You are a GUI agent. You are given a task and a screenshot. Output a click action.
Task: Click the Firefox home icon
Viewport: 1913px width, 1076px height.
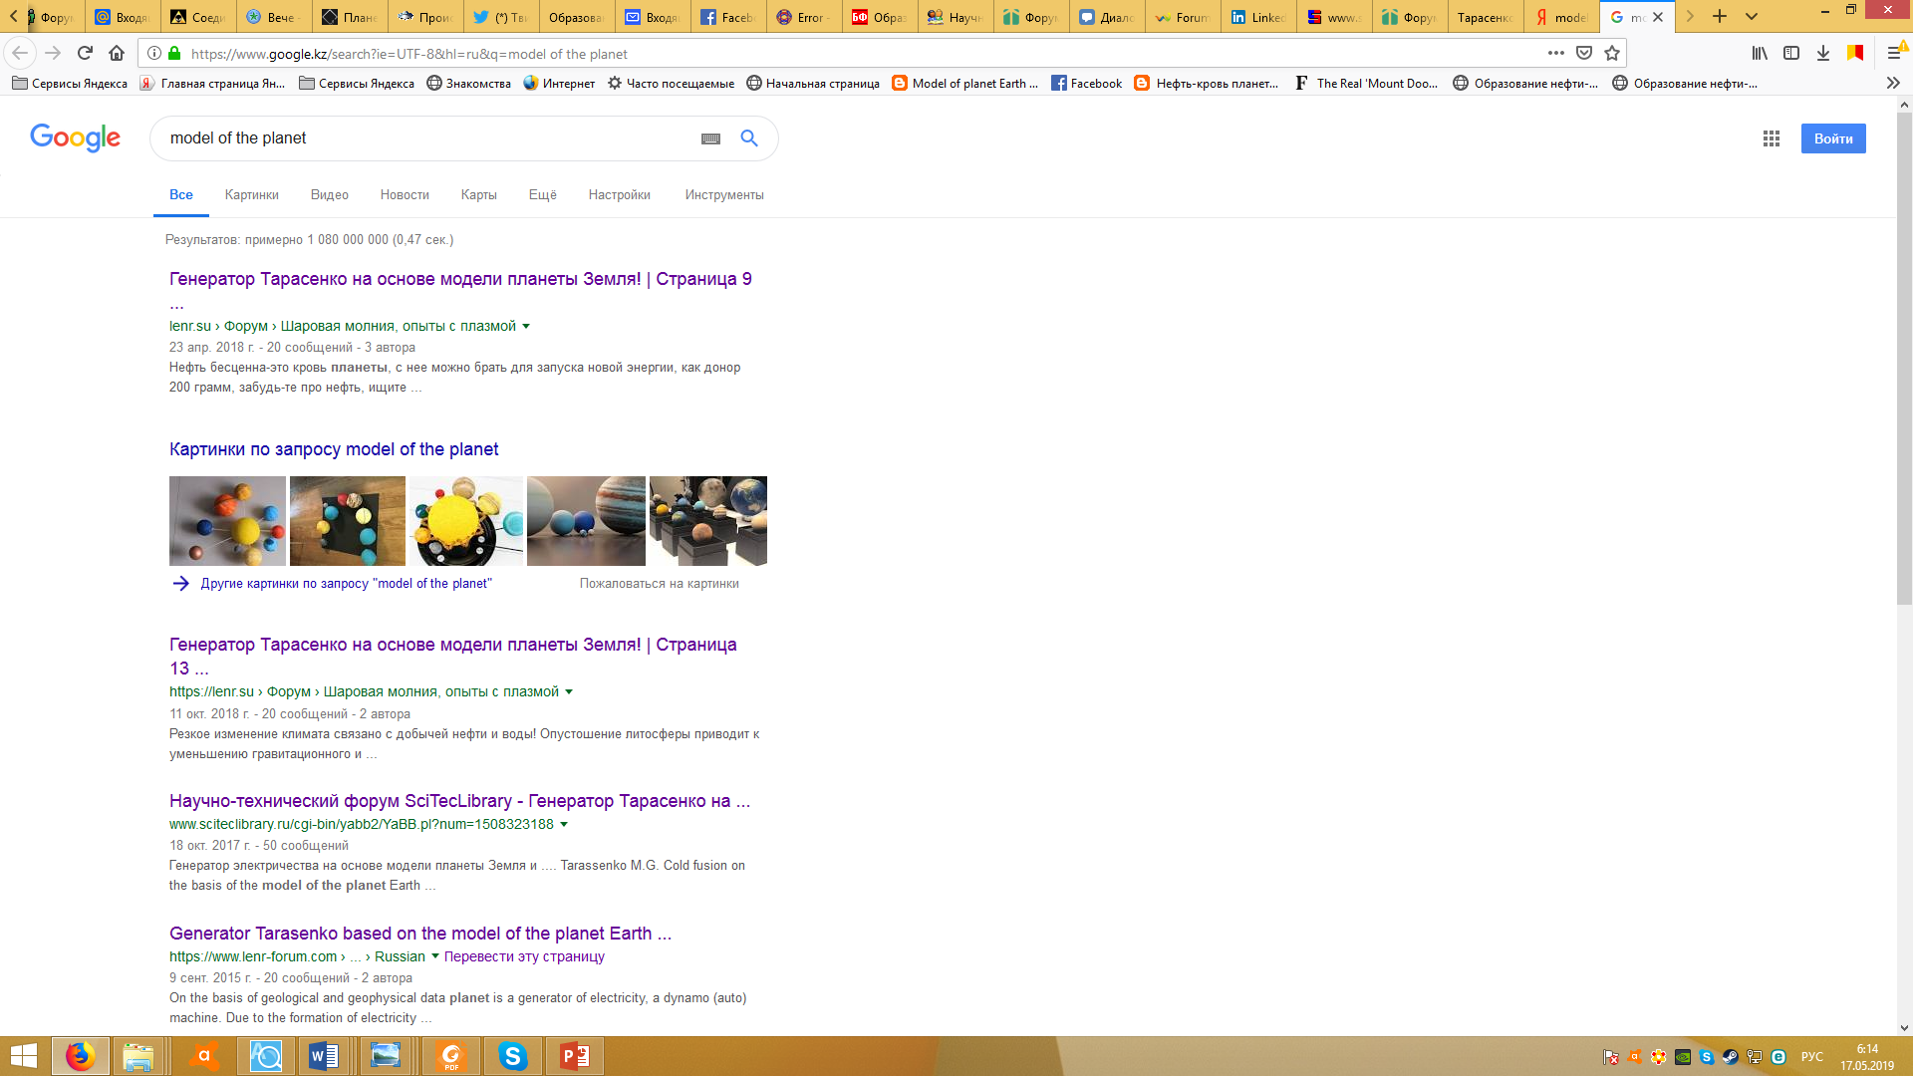point(117,54)
